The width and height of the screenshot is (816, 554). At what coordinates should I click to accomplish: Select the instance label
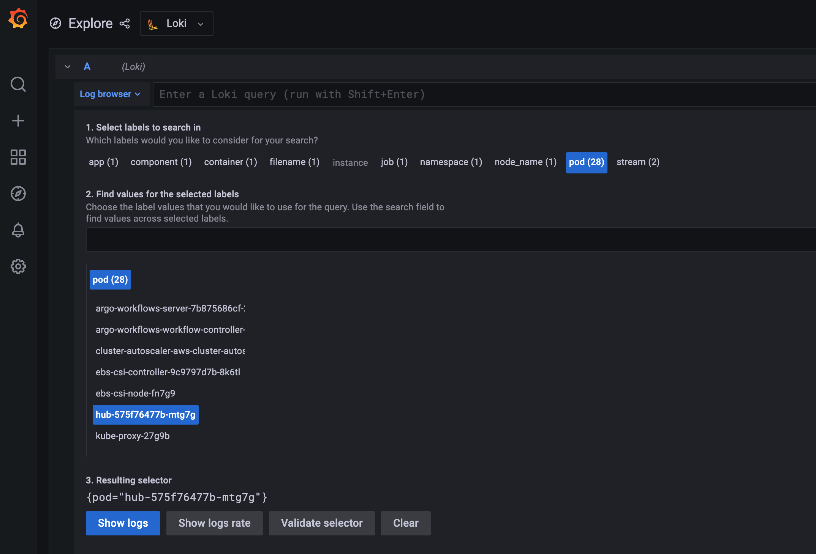tap(350, 163)
